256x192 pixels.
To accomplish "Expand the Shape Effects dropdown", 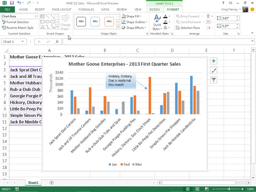I will (x=134, y=28).
